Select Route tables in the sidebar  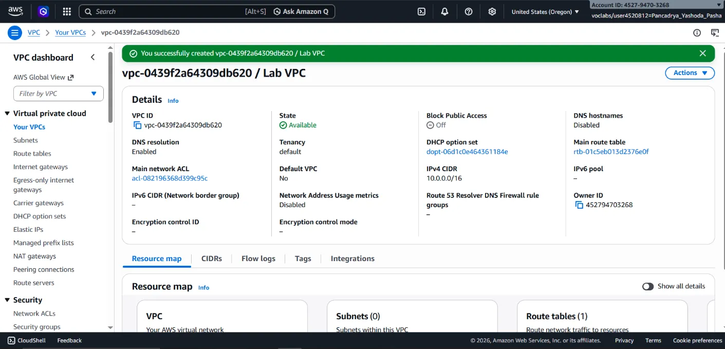(x=32, y=153)
